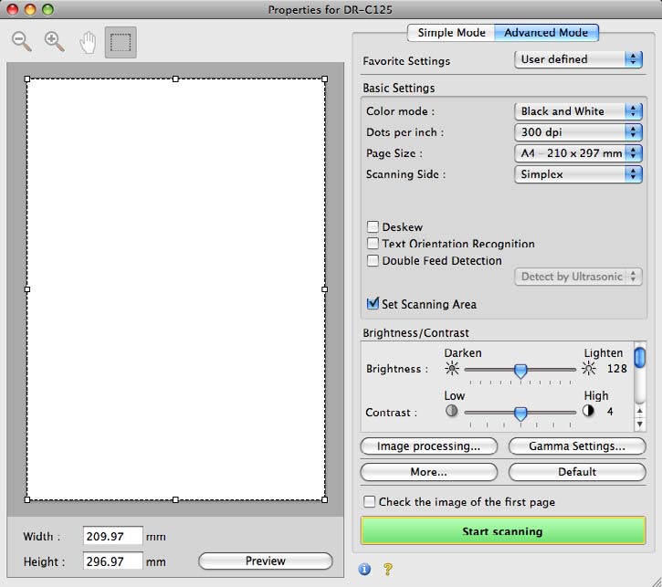Viewport: 662px width, 587px height.
Task: Click the Darken sun icon next to Brightness
Action: tap(452, 369)
